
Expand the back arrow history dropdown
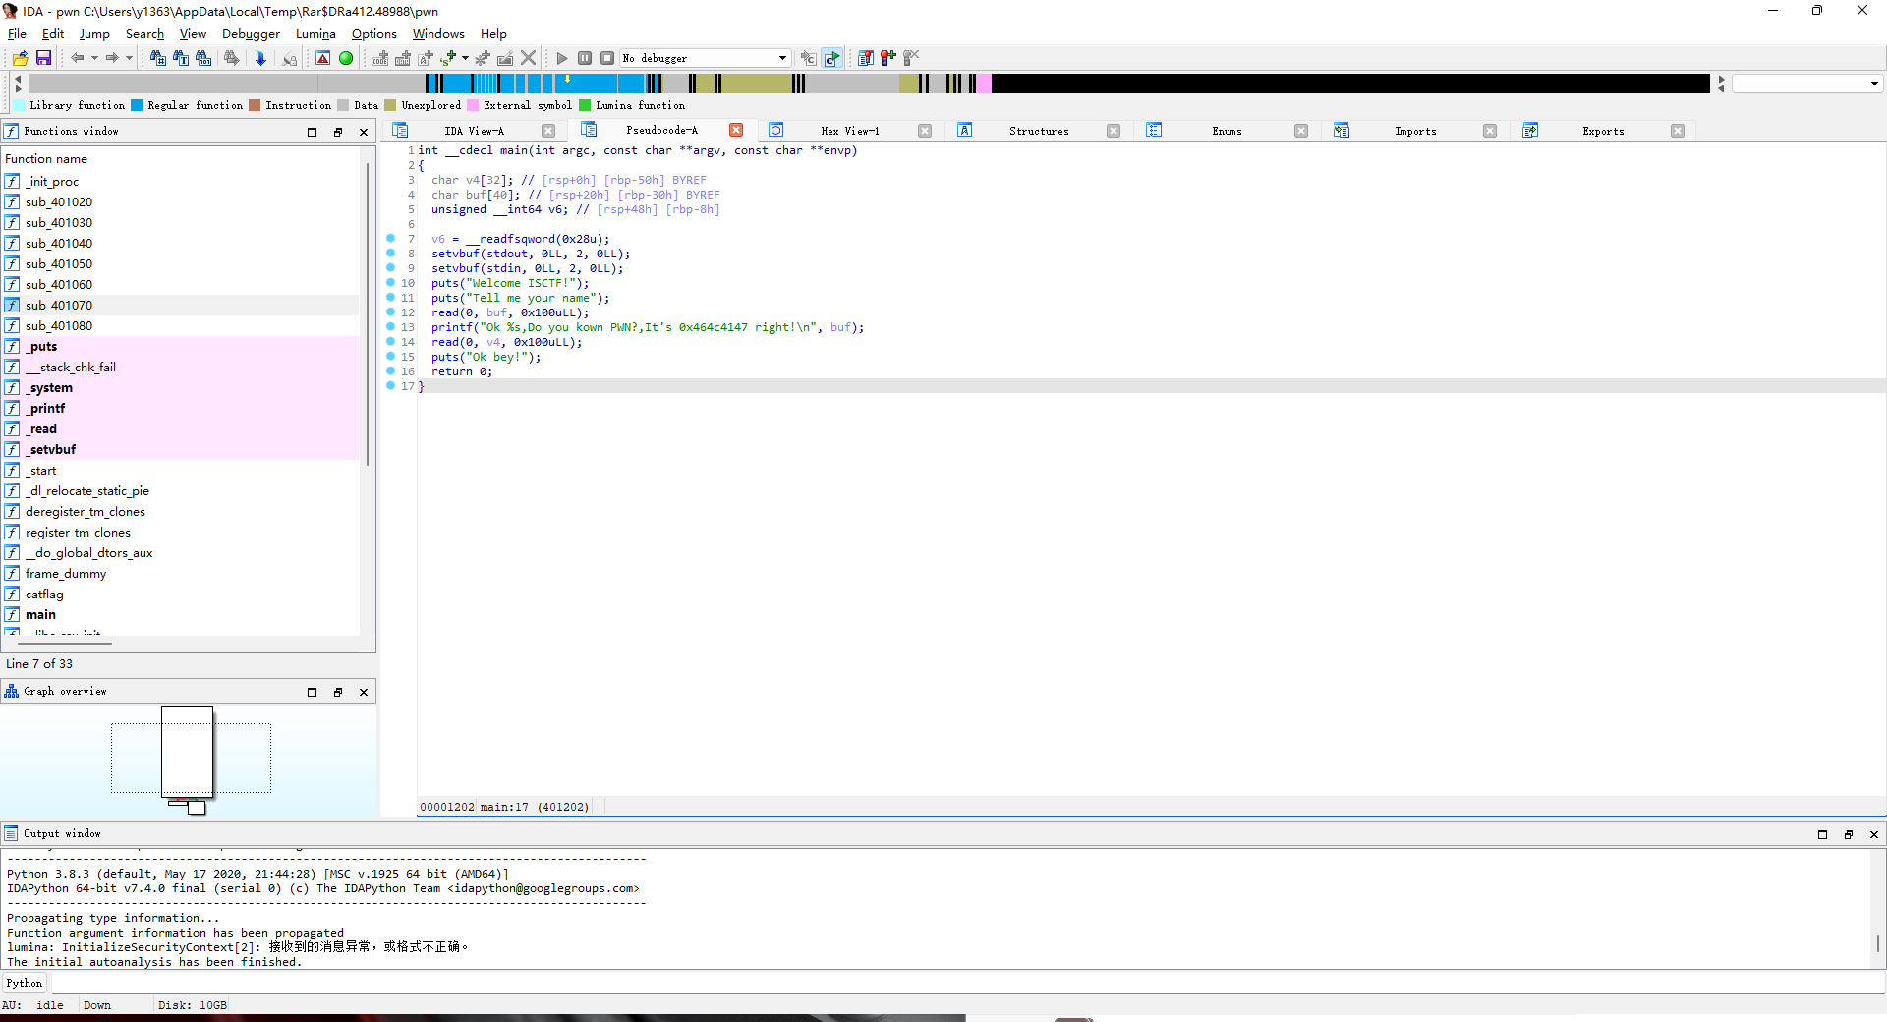coord(94,58)
